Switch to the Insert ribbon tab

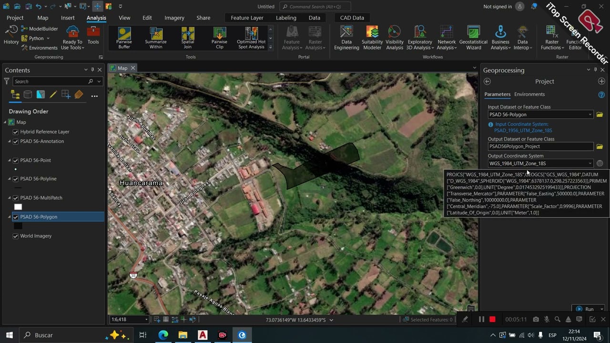pyautogui.click(x=68, y=18)
